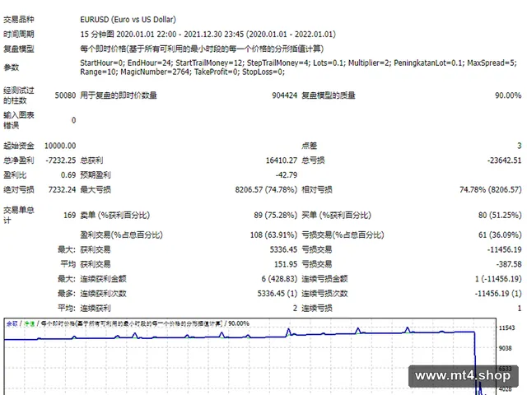
Task: Click the ticks modelled value 904424
Action: click(284, 95)
